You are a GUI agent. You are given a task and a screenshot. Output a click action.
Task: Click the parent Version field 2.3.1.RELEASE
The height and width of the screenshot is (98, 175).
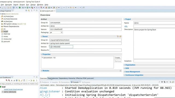61,47
